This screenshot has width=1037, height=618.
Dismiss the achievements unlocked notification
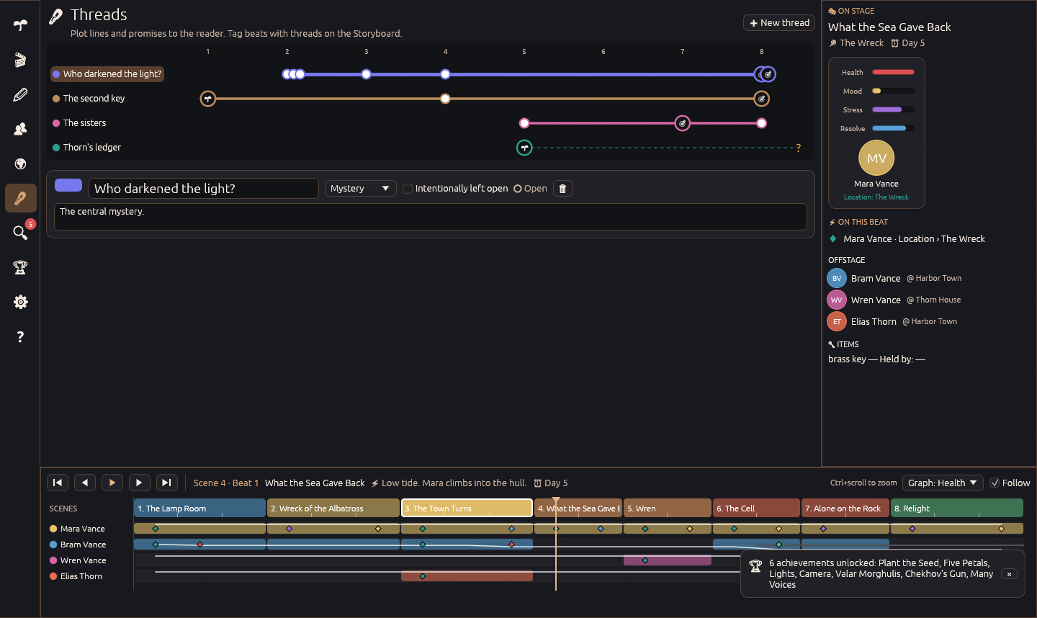pos(1009,574)
